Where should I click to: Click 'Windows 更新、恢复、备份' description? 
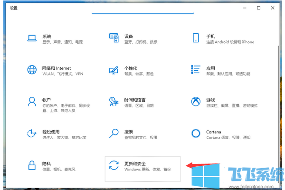pyautogui.click(x=148, y=169)
